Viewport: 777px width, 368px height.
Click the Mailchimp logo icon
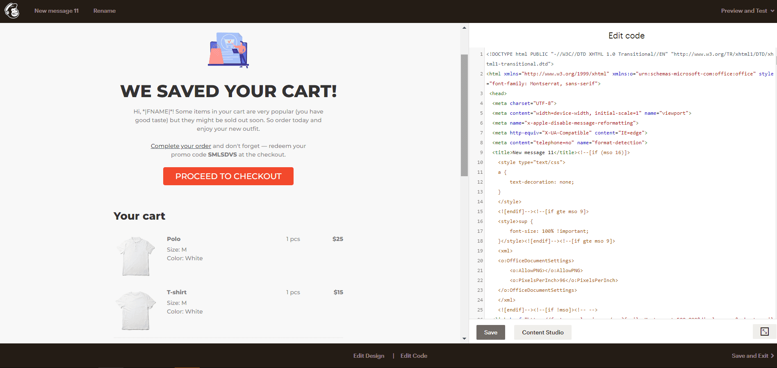click(x=12, y=11)
